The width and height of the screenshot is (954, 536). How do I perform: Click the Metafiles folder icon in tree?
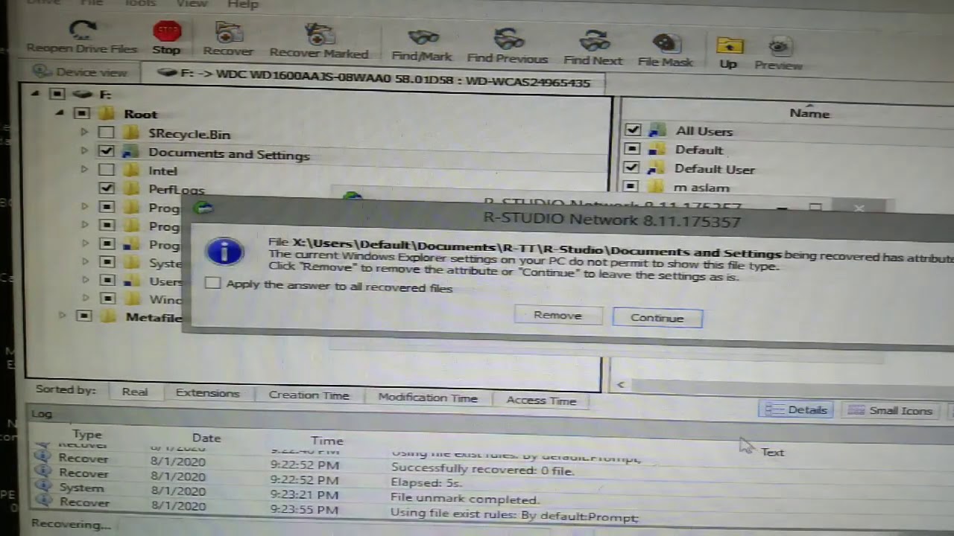(x=108, y=316)
